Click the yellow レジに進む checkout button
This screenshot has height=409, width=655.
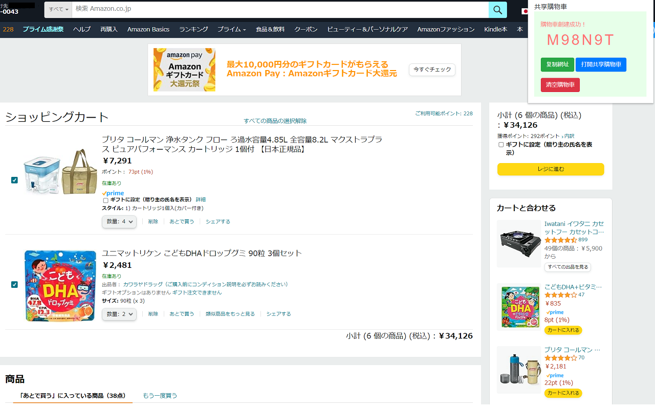point(551,169)
